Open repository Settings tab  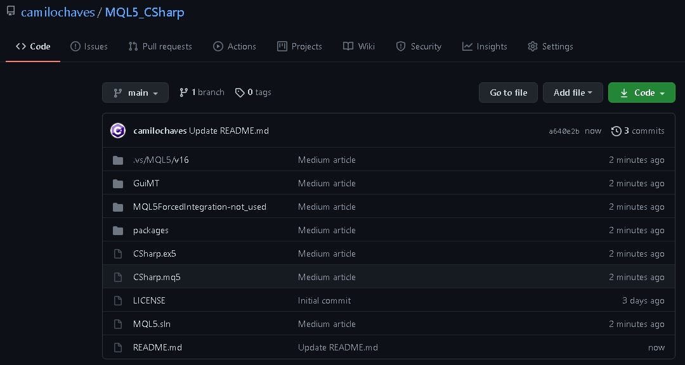[551, 46]
